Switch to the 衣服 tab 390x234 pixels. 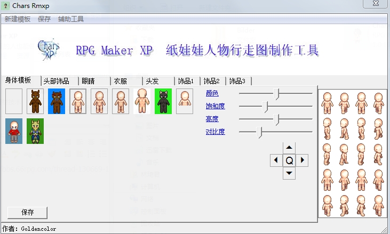coord(126,81)
